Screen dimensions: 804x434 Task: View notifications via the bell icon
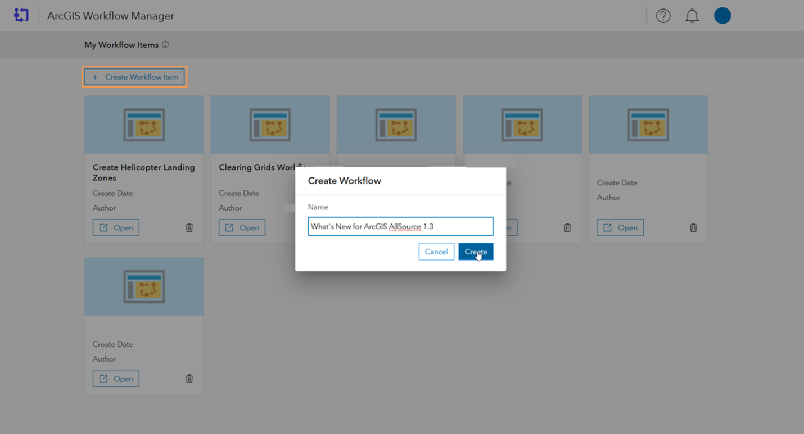[x=692, y=16]
